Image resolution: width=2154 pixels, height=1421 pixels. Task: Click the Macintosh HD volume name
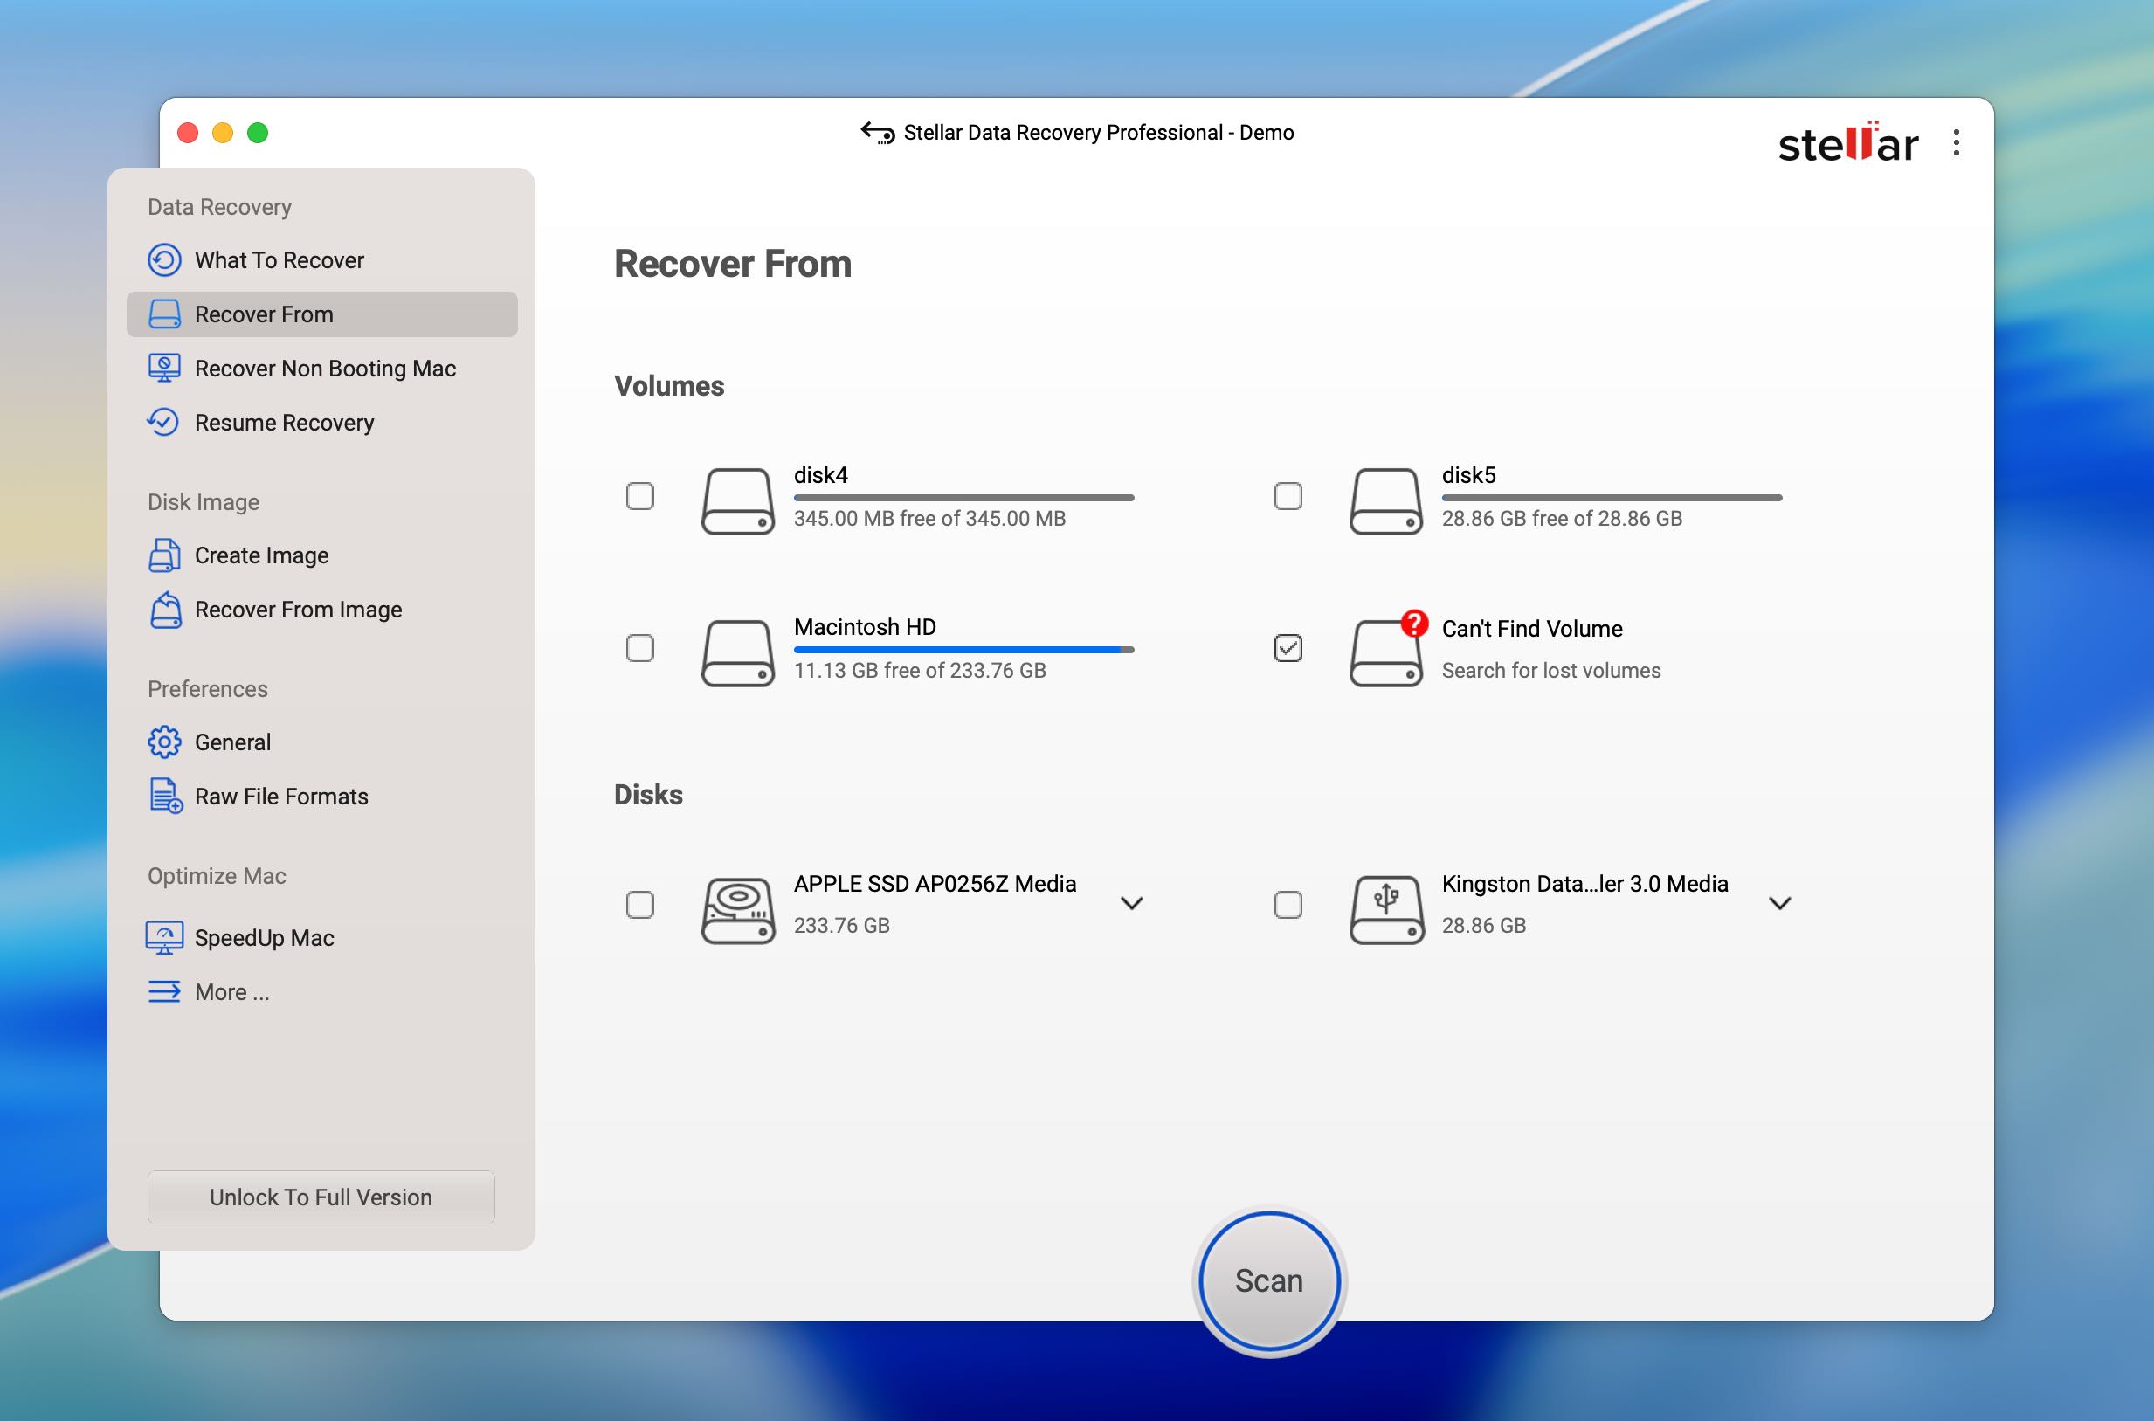(865, 627)
